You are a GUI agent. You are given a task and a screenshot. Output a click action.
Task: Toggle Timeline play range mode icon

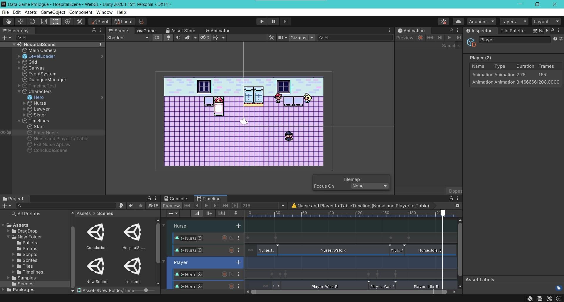point(235,206)
